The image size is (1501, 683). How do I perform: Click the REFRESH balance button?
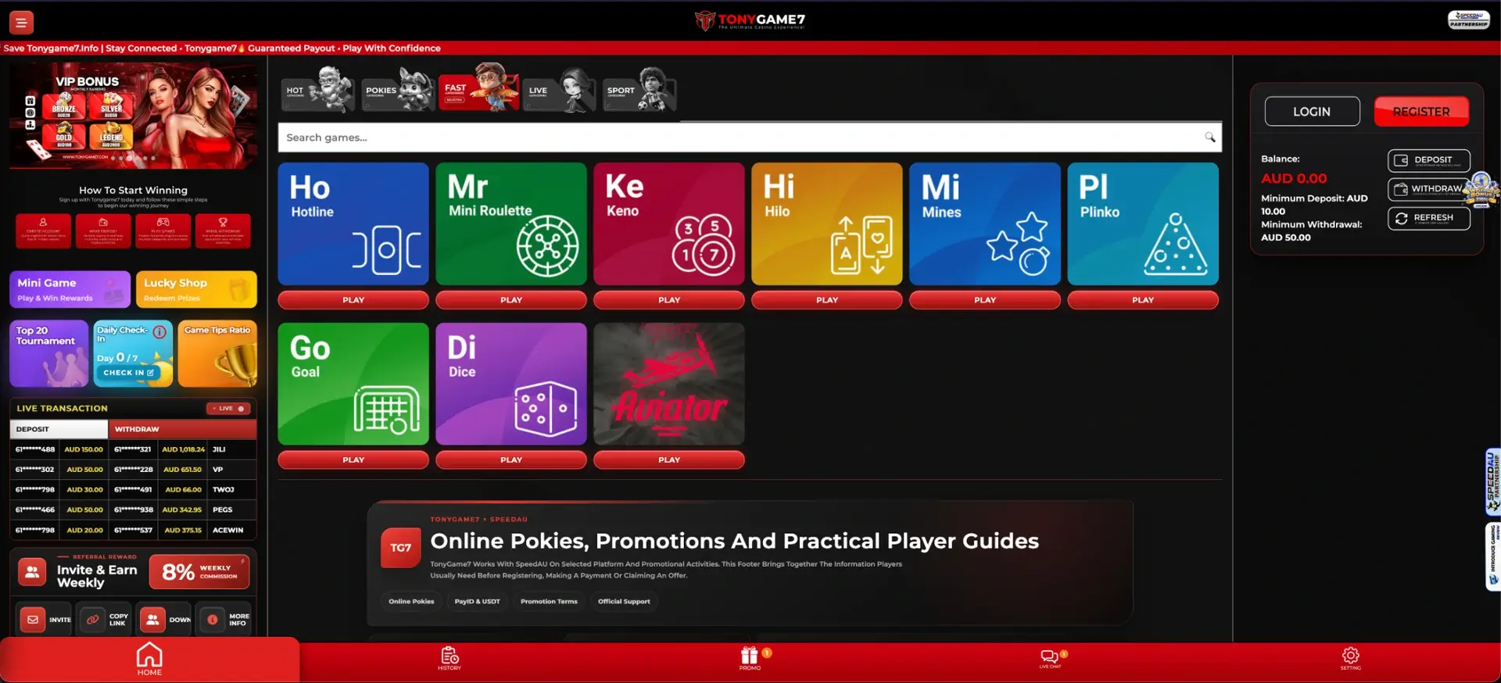1429,218
